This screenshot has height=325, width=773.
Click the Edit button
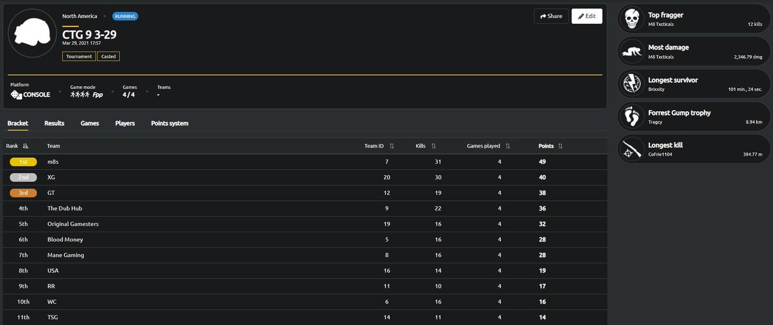(x=587, y=16)
